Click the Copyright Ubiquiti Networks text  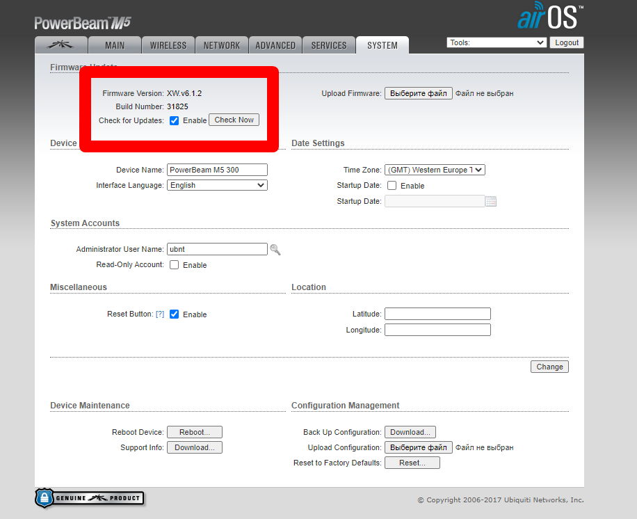point(501,500)
